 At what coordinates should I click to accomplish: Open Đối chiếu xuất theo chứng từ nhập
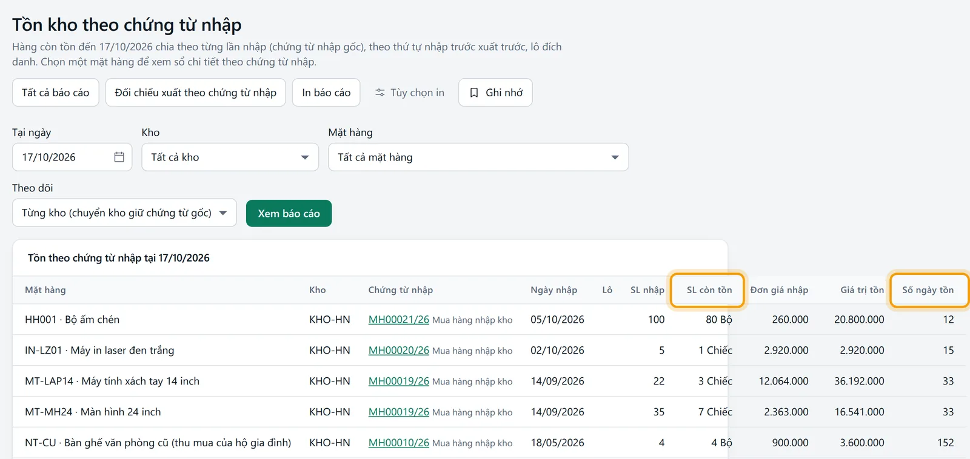pos(195,93)
